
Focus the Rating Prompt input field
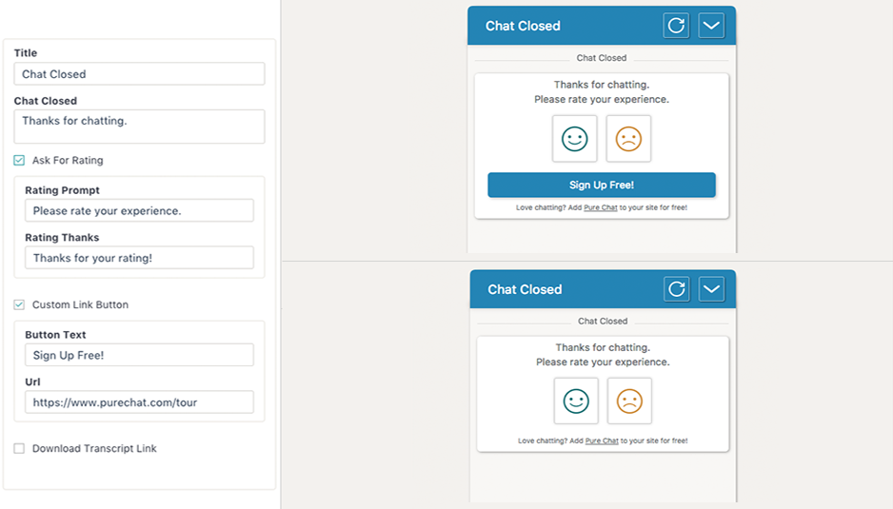coord(140,210)
